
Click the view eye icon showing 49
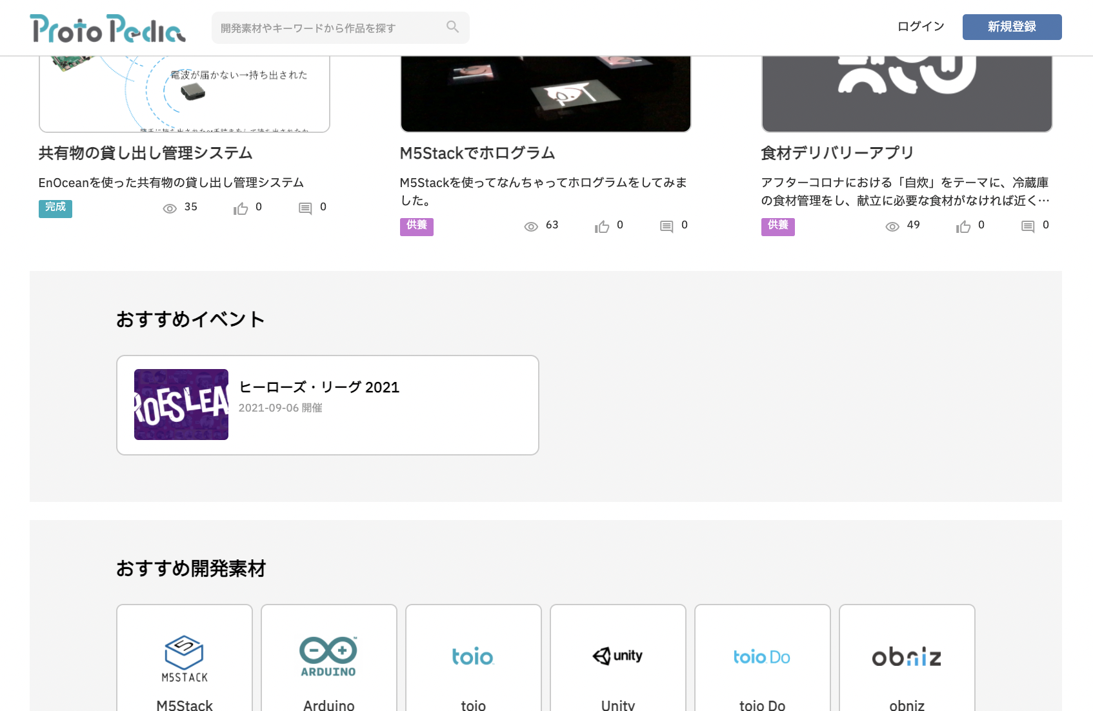tap(892, 226)
